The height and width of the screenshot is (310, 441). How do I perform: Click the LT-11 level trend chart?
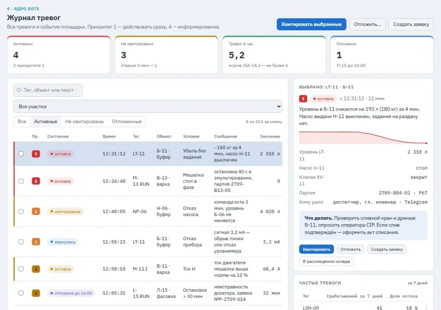[363, 138]
